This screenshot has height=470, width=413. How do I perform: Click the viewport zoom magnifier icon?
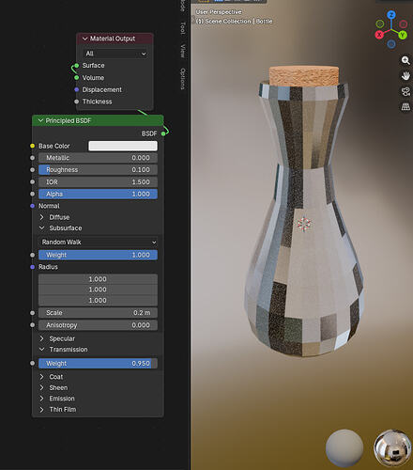405,60
